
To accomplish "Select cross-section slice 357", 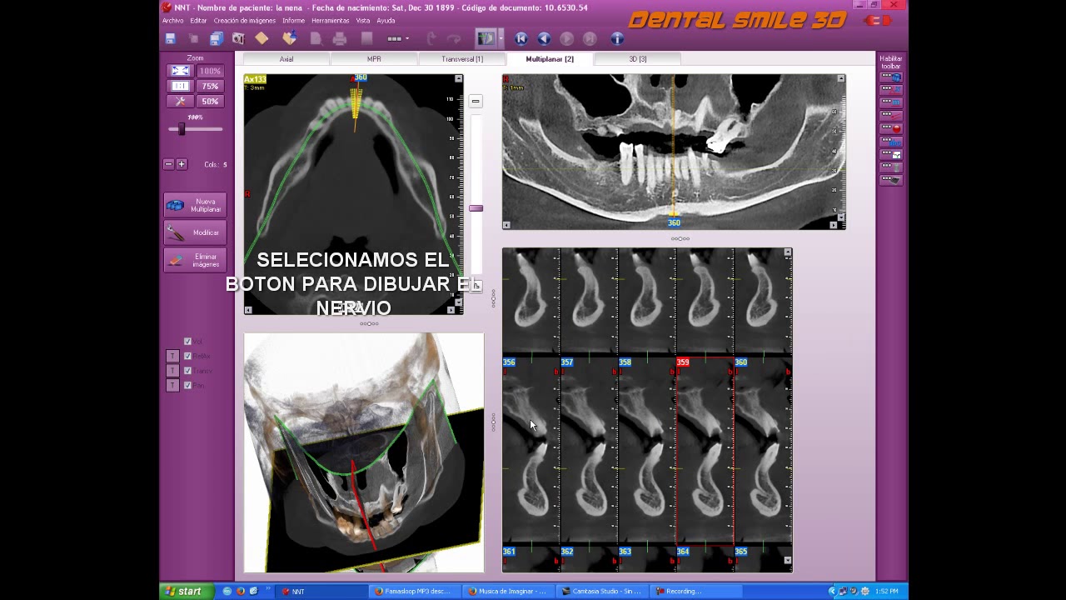I will point(589,451).
